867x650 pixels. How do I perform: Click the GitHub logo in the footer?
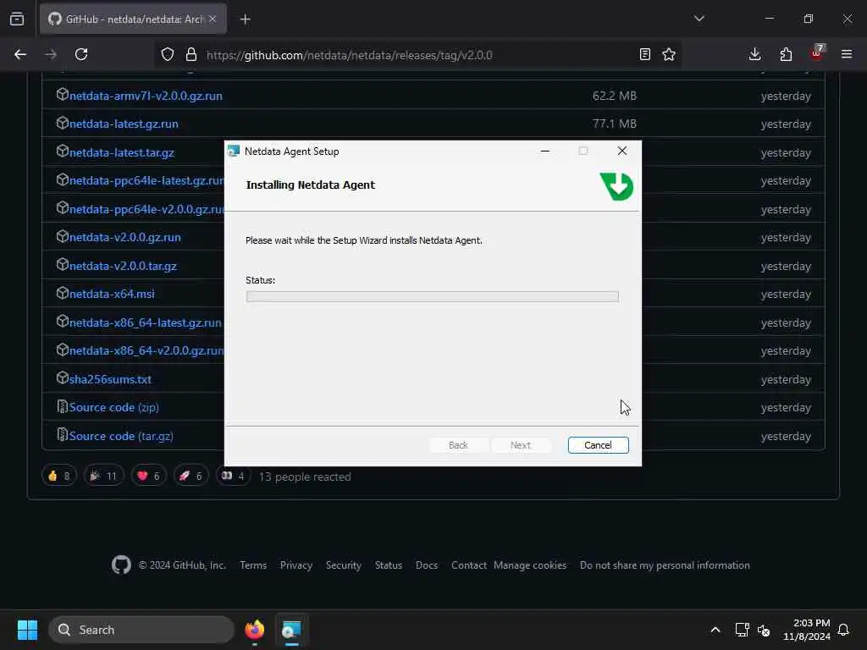click(x=122, y=565)
